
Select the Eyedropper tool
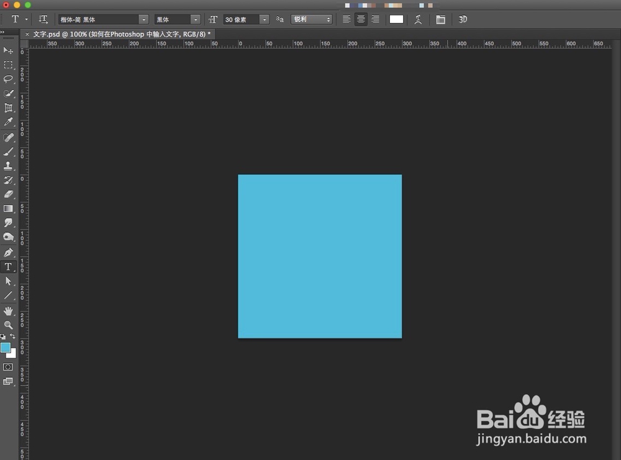coord(8,122)
